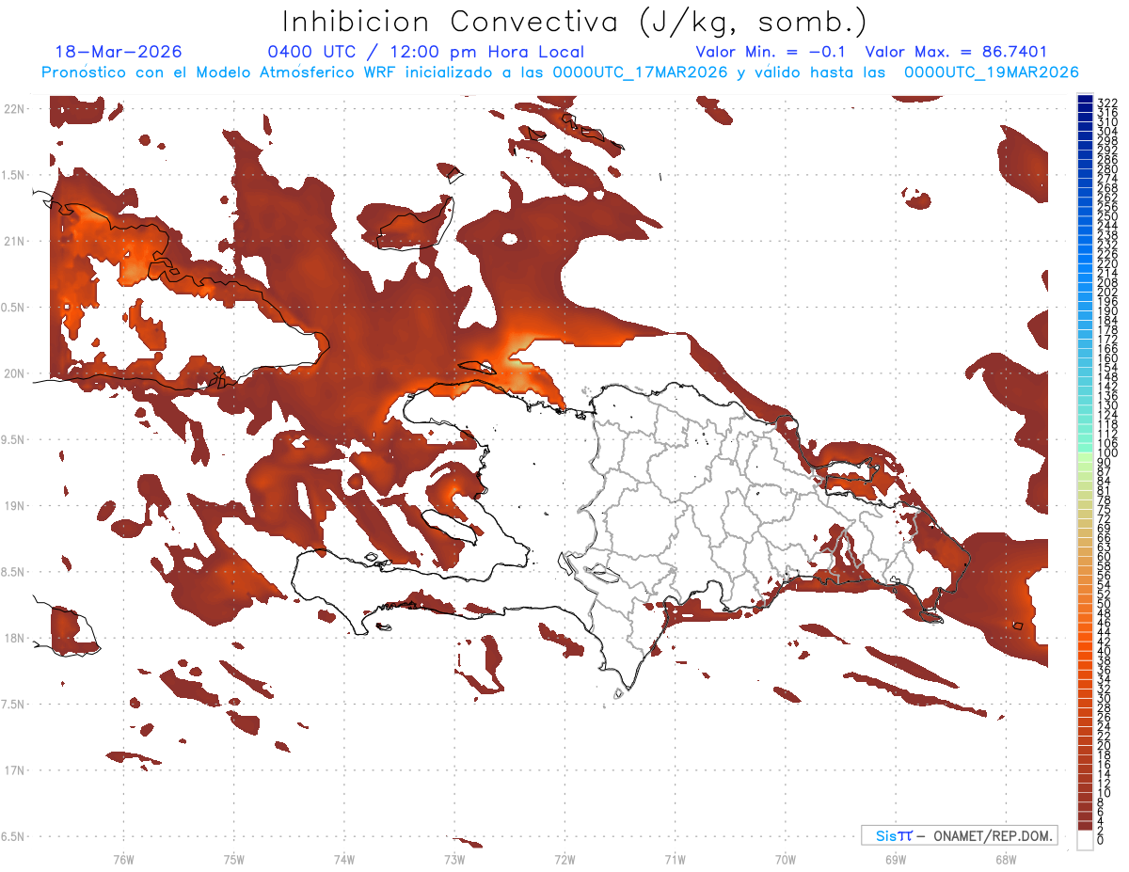Click the "Valor Max. = 86.7401" text
Screen dimensions: 1129x872
(x=956, y=52)
